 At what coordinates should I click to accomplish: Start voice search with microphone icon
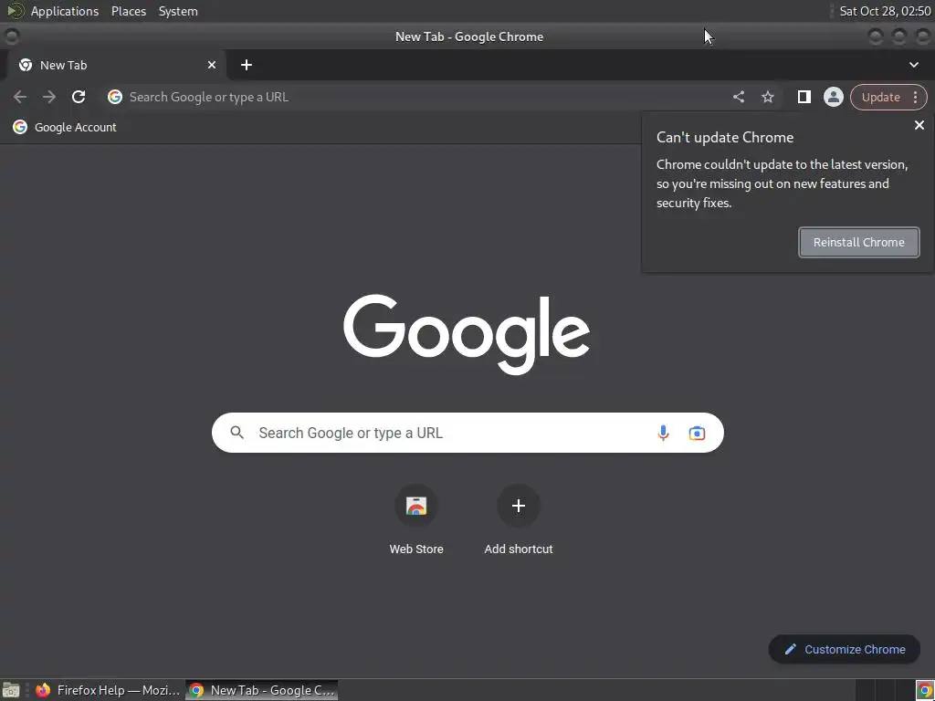point(663,433)
